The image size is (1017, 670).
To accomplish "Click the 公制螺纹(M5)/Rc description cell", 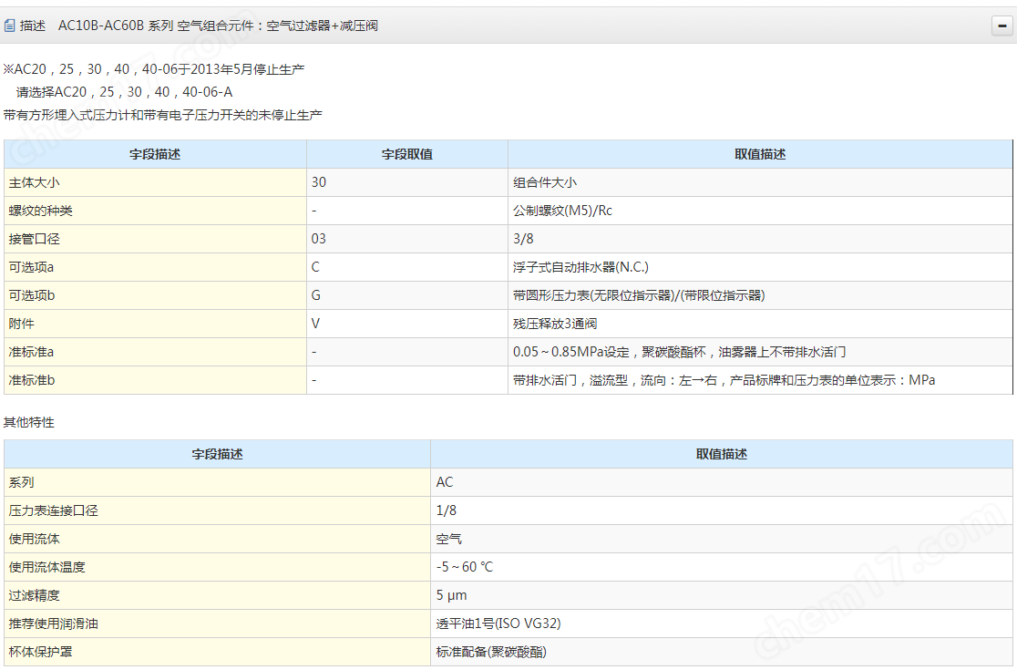I will click(x=760, y=211).
